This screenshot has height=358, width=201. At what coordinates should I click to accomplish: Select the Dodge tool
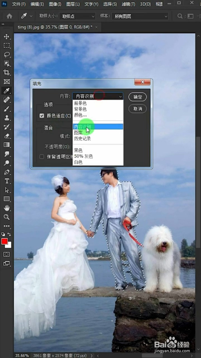pos(6,163)
